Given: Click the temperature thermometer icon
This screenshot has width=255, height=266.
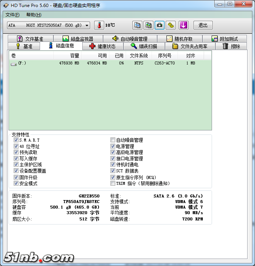Looking at the screenshot, I should click(99, 25).
